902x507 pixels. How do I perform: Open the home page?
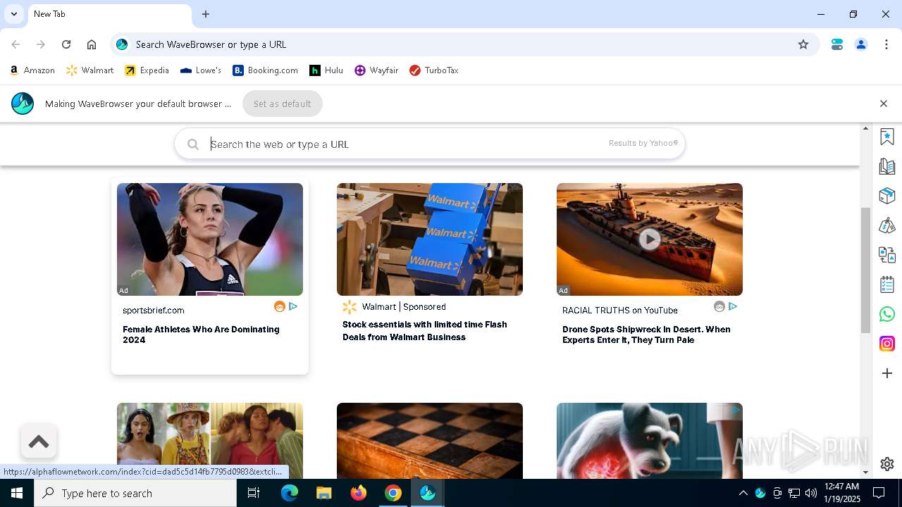92,44
